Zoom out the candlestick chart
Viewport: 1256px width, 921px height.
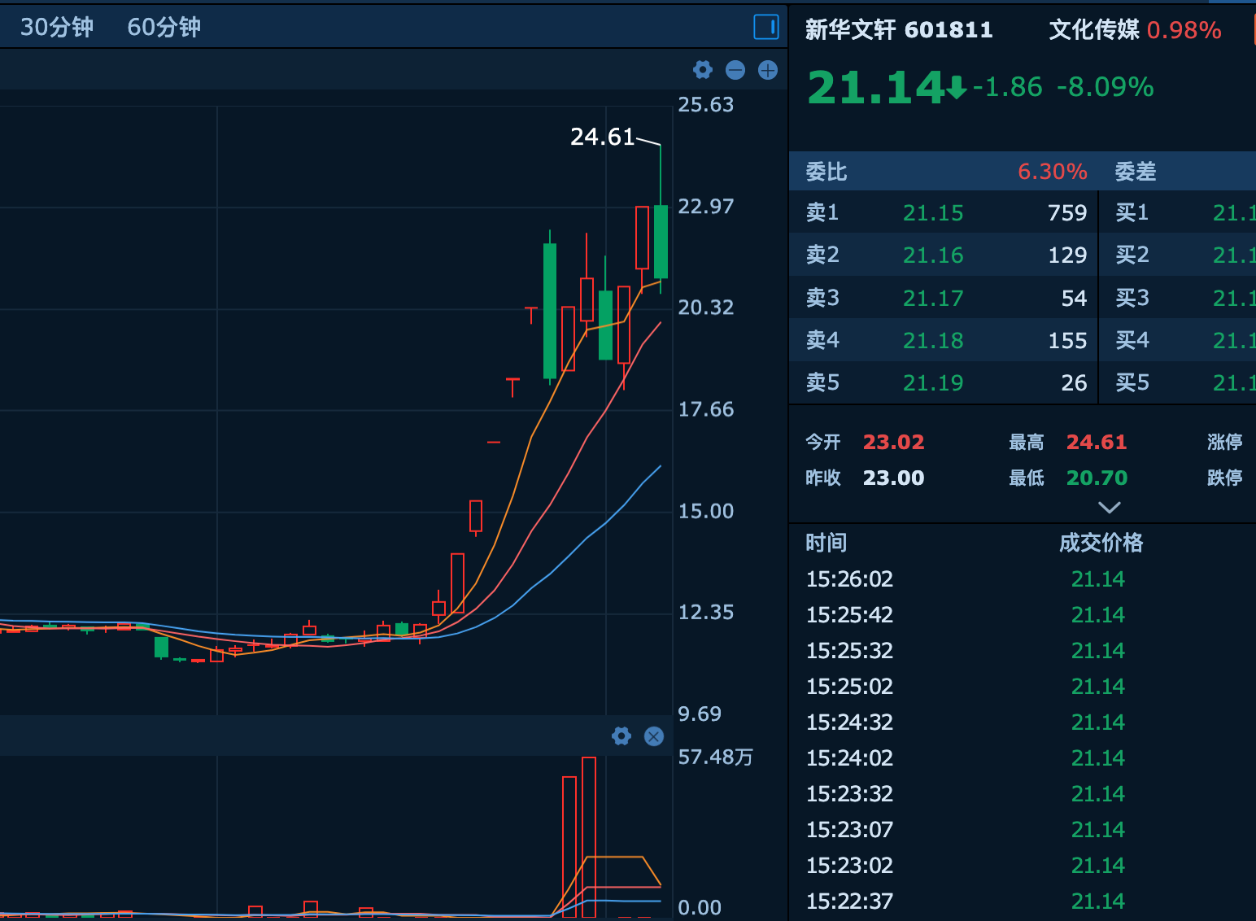pyautogui.click(x=735, y=70)
